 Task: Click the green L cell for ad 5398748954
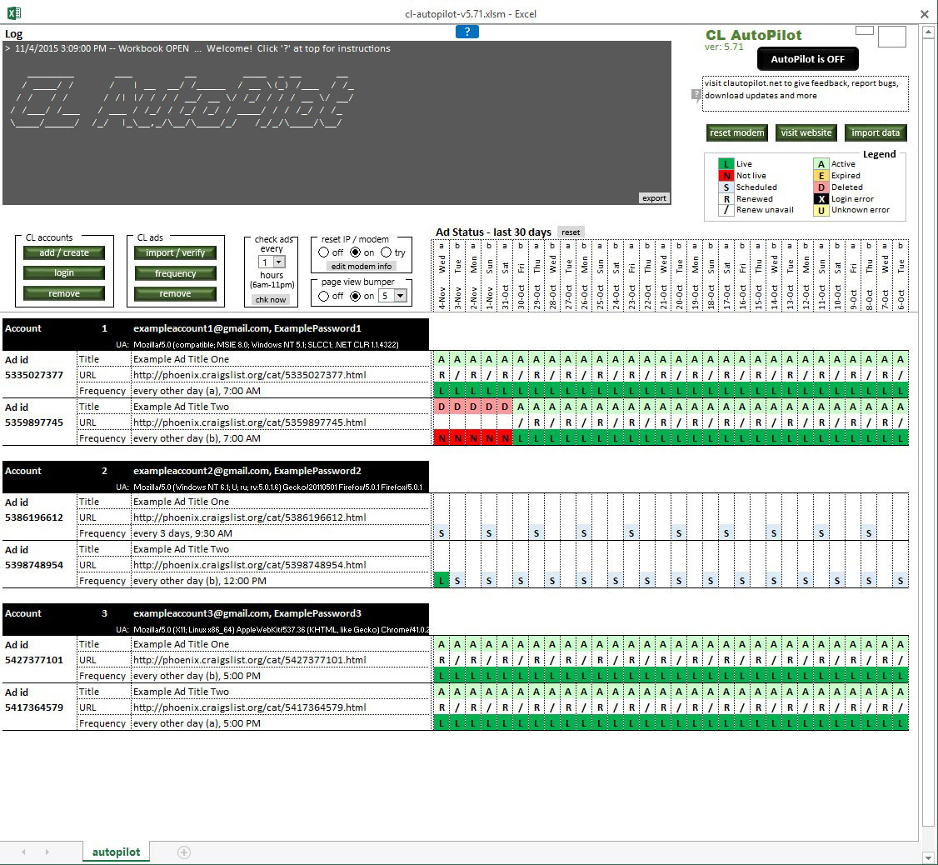coord(442,580)
